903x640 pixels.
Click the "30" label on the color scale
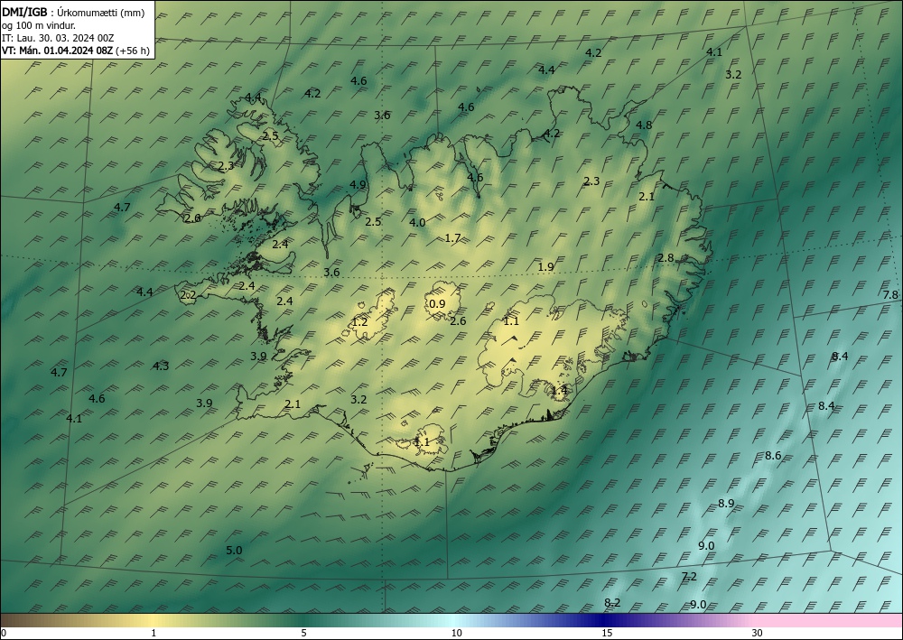click(x=758, y=633)
